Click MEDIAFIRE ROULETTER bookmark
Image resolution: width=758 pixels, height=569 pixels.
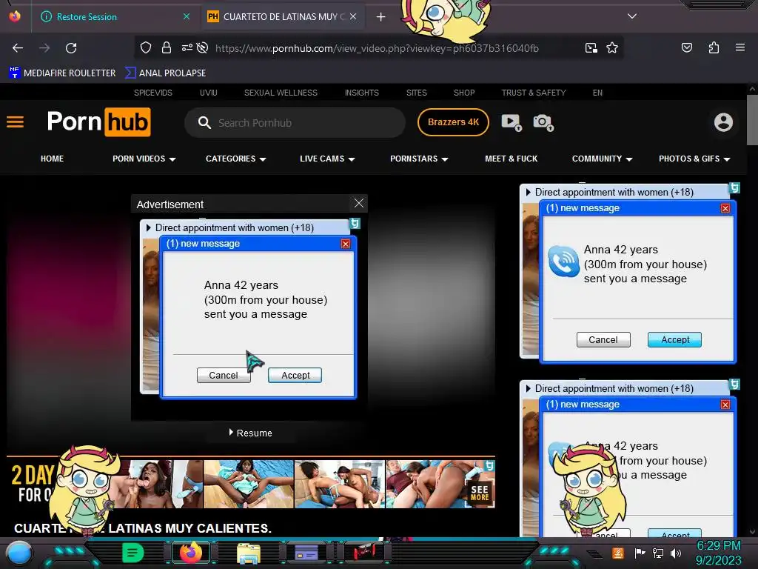(x=62, y=73)
